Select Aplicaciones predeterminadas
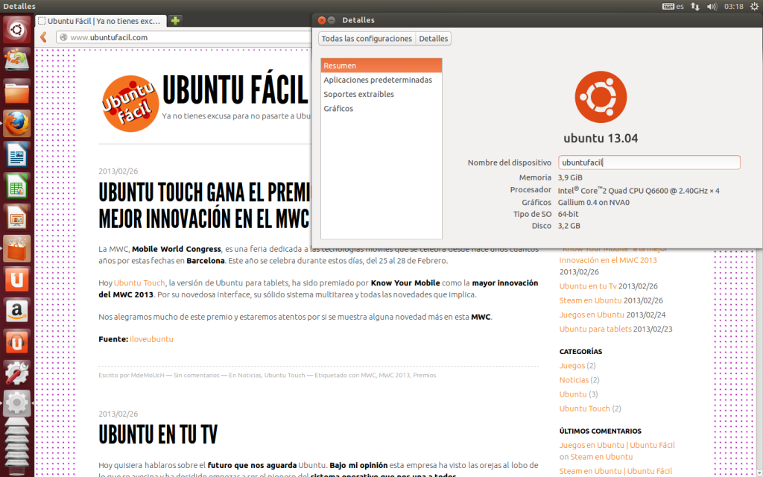 click(381, 80)
